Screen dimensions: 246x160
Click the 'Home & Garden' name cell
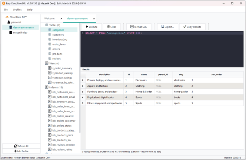144,91
